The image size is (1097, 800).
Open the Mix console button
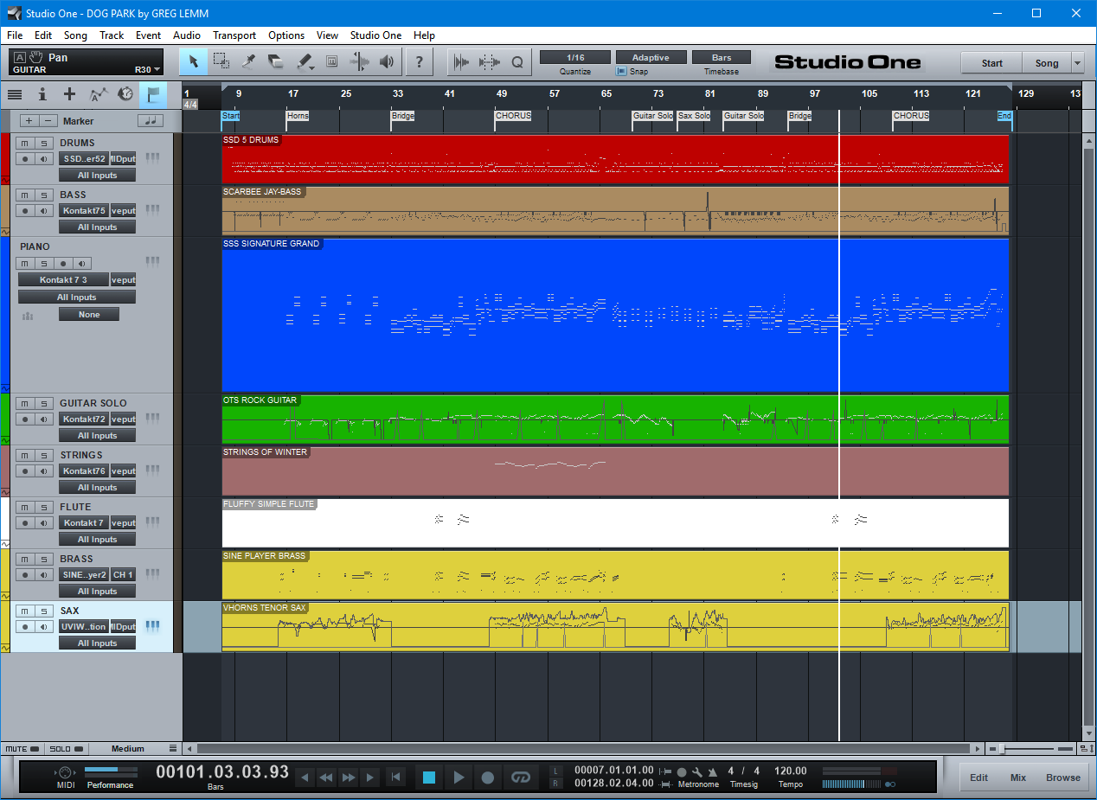[x=1018, y=778]
